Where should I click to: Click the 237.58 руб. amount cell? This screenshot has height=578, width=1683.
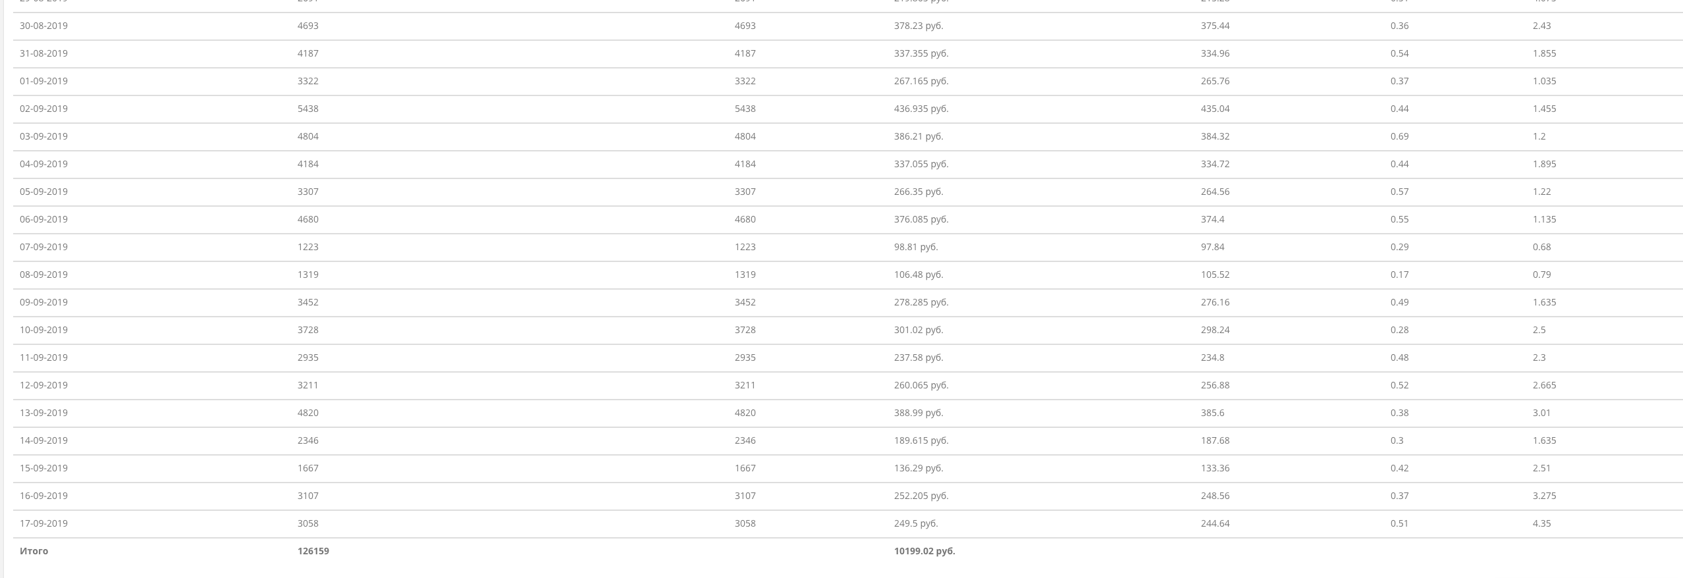(918, 357)
